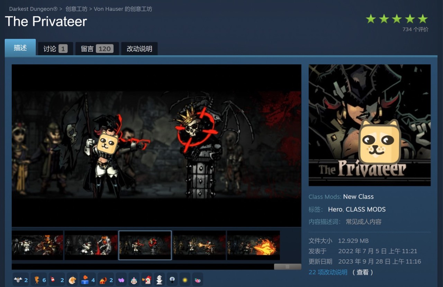Open the 创意工坊 breadcrumb link
443x287 pixels.
tap(76, 9)
